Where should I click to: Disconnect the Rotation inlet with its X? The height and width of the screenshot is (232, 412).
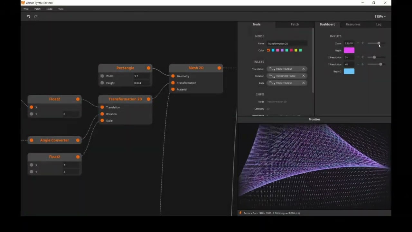click(x=303, y=76)
